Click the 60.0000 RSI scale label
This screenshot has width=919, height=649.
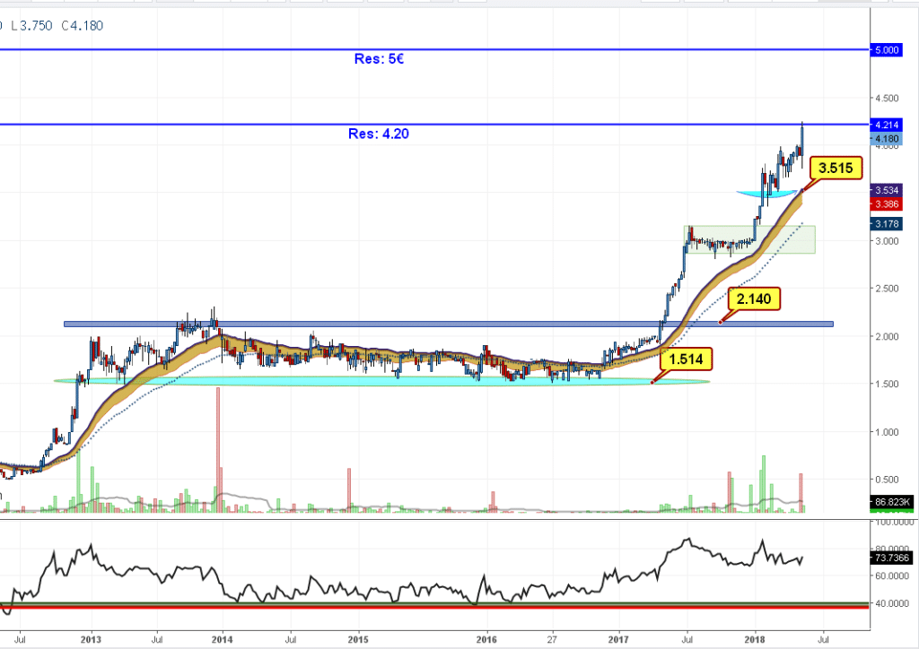pos(891,575)
